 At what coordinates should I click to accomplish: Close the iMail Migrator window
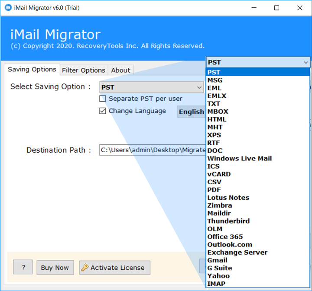coord(300,8)
